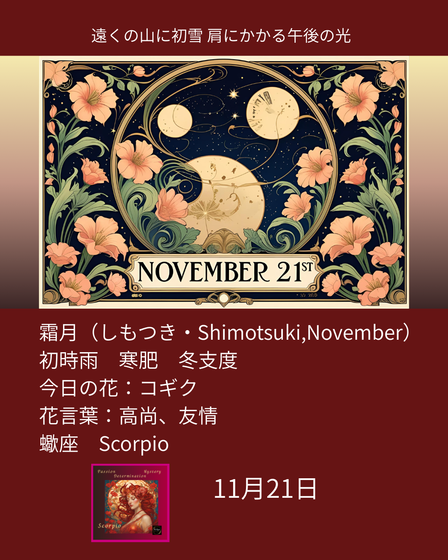Screen dimensions: 448x560
Task: Click the 初時雨 寒肥 冬支度 line
Action: coord(138,360)
